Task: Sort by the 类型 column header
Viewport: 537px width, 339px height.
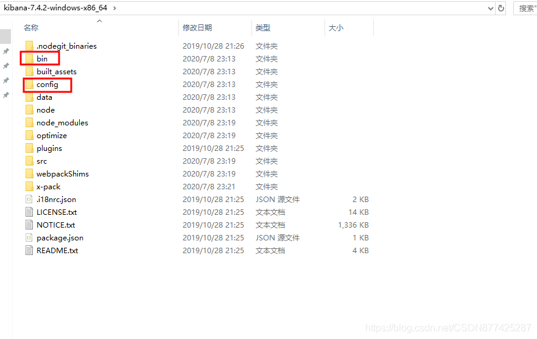Action: pos(263,28)
